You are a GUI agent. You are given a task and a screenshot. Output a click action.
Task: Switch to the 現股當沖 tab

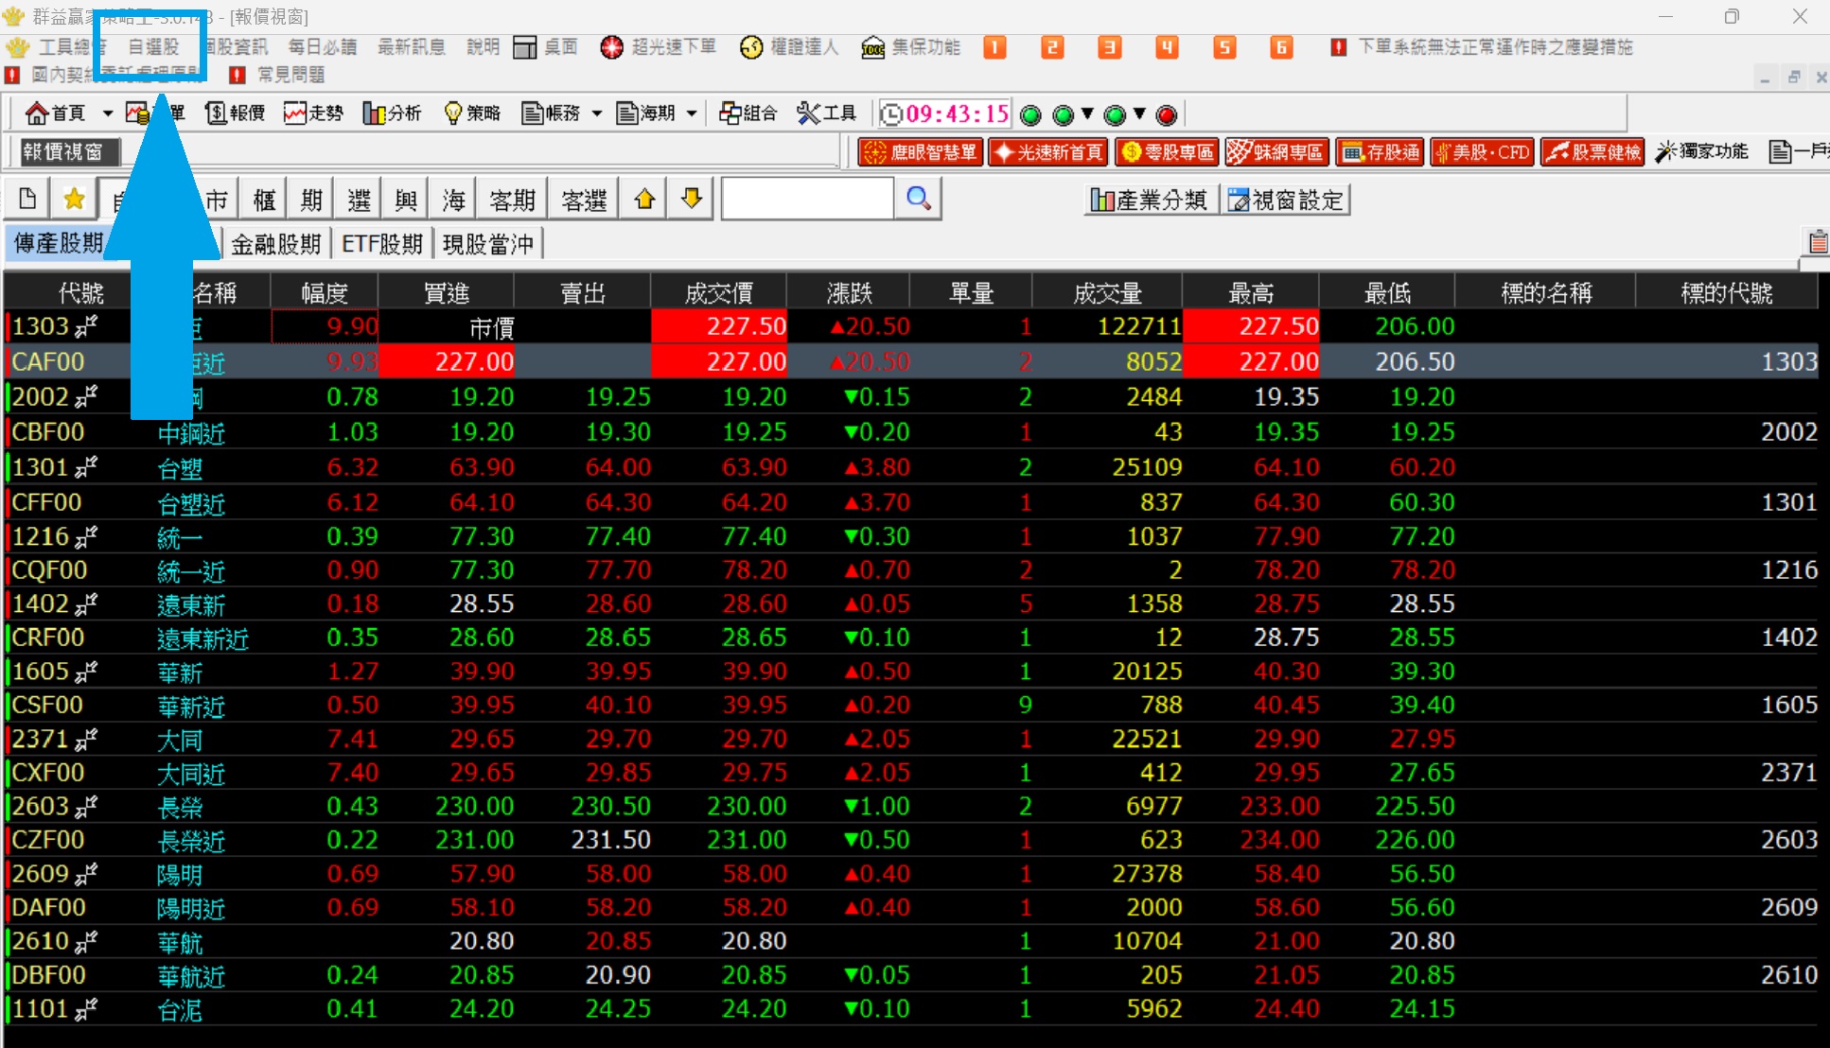(488, 244)
